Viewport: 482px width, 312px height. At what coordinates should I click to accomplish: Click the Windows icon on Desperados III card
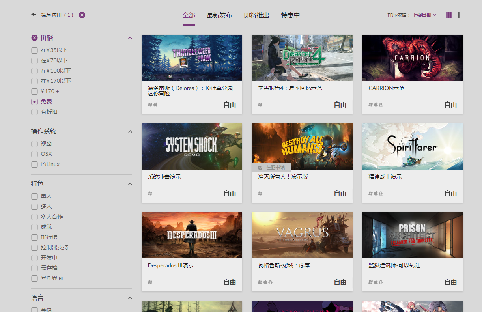(x=150, y=282)
